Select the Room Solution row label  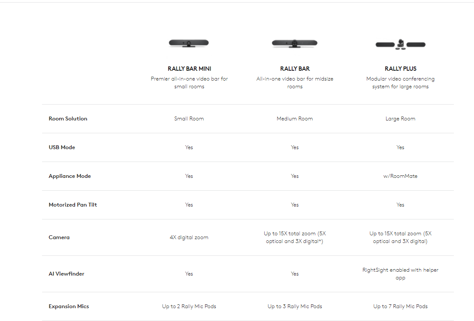click(x=68, y=119)
